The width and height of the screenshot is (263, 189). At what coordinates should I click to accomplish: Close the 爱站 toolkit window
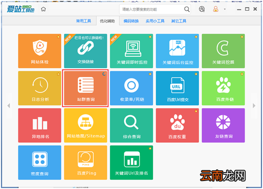click(x=255, y=9)
